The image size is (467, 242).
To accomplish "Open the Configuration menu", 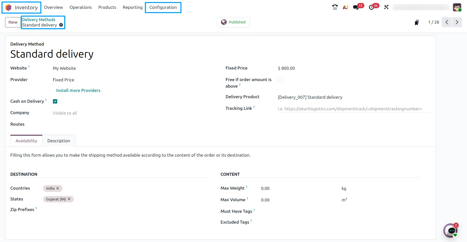I will point(163,7).
